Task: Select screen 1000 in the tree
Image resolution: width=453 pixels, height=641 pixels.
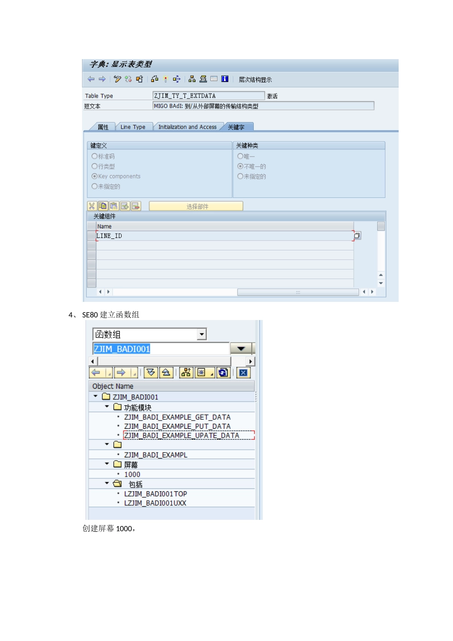Action: [x=133, y=475]
